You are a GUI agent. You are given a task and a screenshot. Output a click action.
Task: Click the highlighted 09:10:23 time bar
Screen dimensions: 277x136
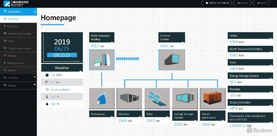click(x=62, y=55)
